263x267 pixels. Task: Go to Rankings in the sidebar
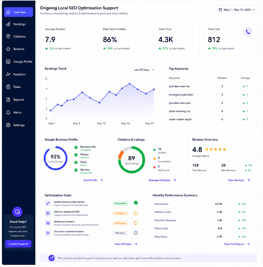tap(16, 24)
